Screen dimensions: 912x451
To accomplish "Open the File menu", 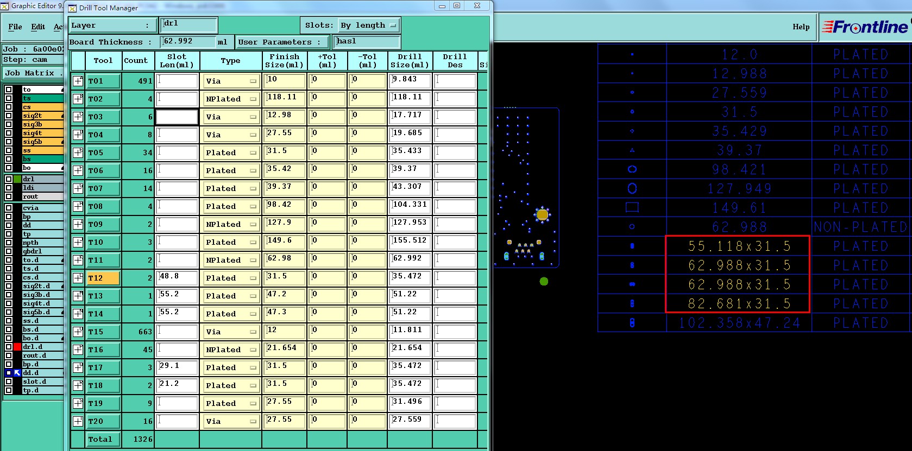I will click(x=15, y=27).
